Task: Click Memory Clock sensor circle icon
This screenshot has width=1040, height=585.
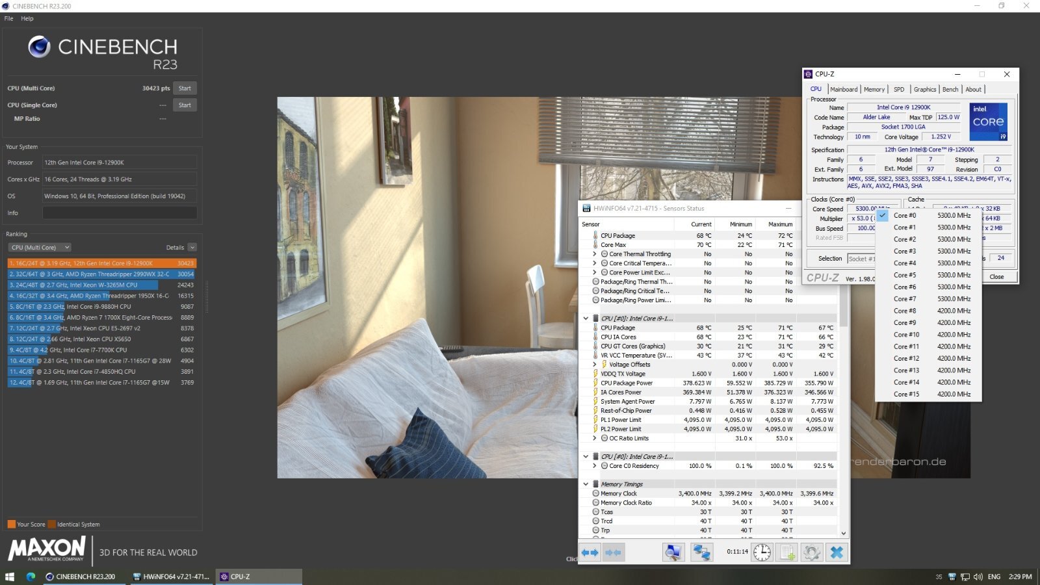Action: tap(596, 493)
